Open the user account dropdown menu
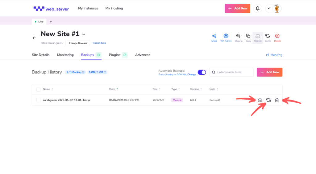 (268, 8)
